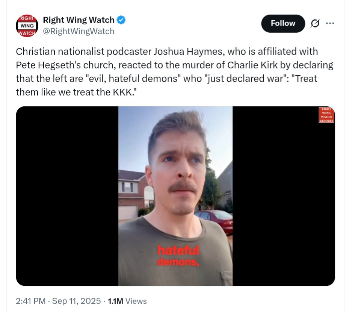The width and height of the screenshot is (355, 312).
Task: Open the Right Wing Watch profile avatar
Action: click(27, 26)
